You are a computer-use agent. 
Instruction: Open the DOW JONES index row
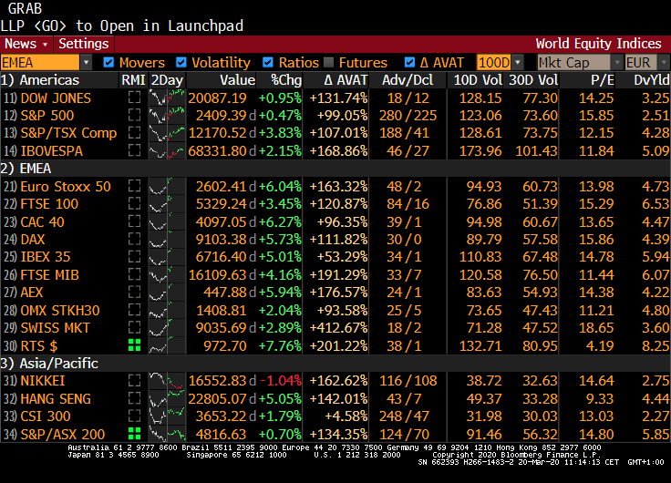click(x=335, y=98)
